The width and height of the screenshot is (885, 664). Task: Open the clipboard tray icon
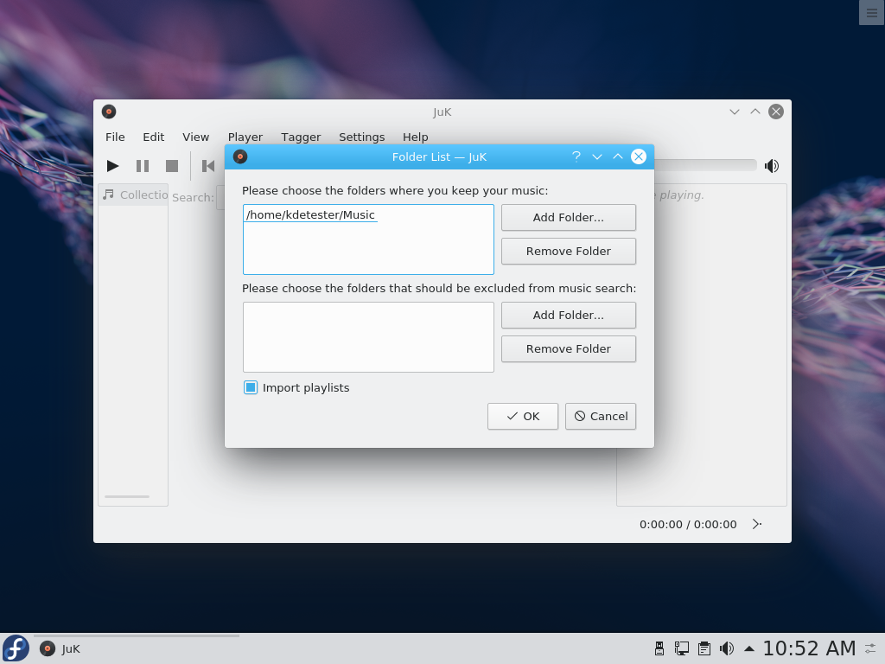(x=704, y=648)
